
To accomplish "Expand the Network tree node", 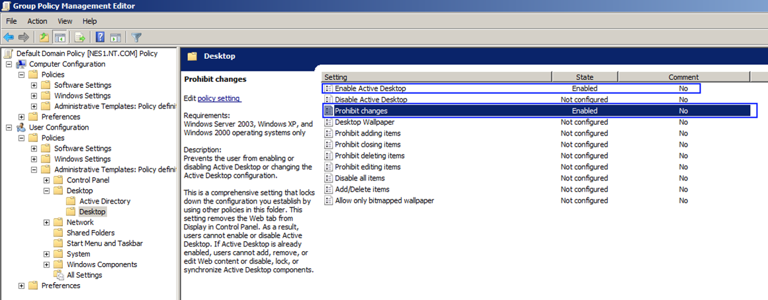I will 46,222.
